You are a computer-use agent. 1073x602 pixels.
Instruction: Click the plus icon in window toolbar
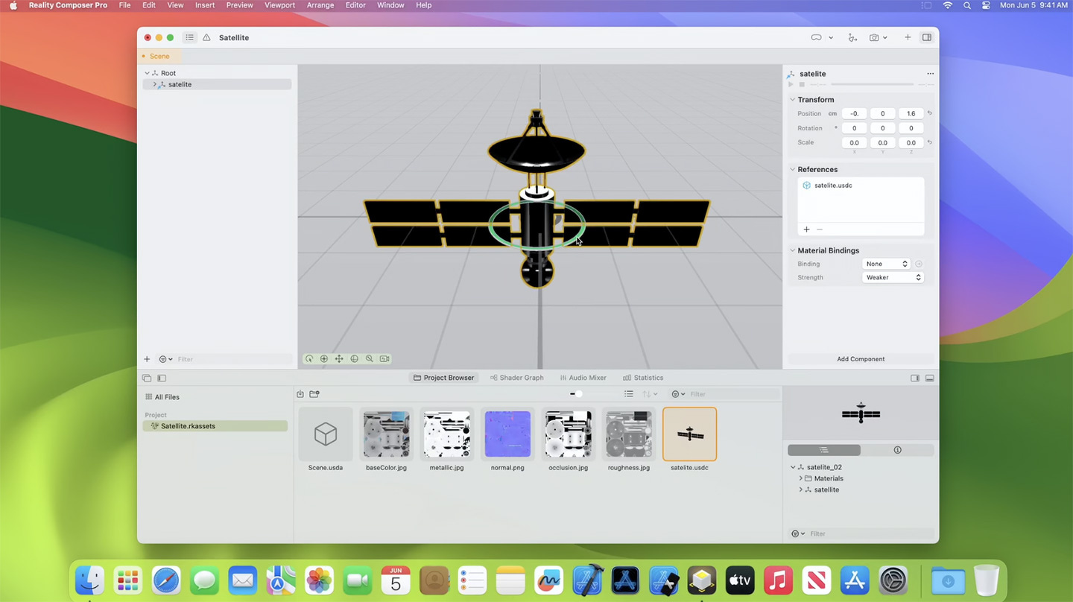(x=908, y=37)
